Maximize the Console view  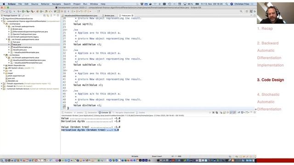click(x=254, y=113)
